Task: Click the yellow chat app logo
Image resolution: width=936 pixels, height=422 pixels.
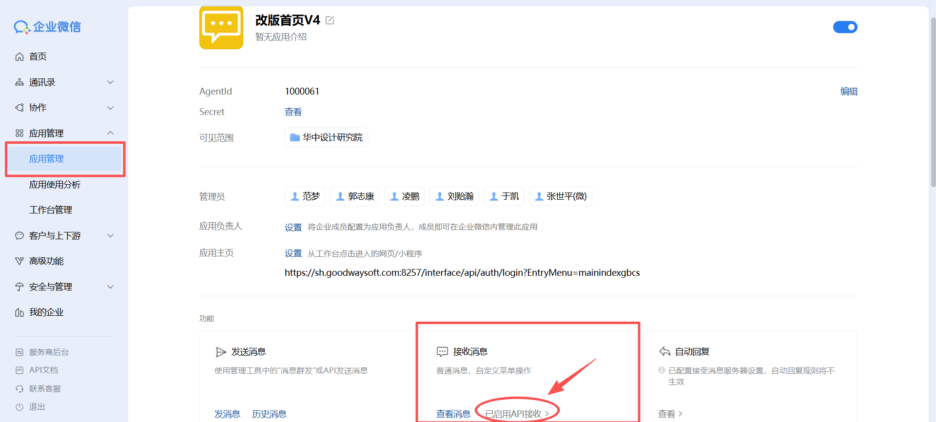Action: click(221, 28)
